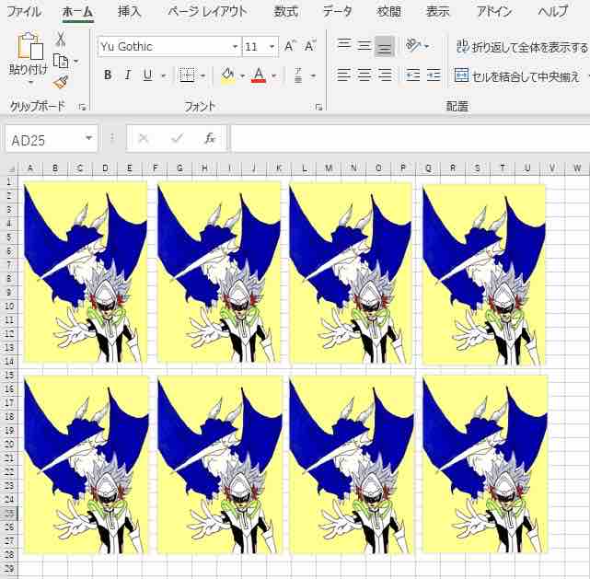
Task: Switch to the ヘルプ tab
Action: tap(553, 12)
